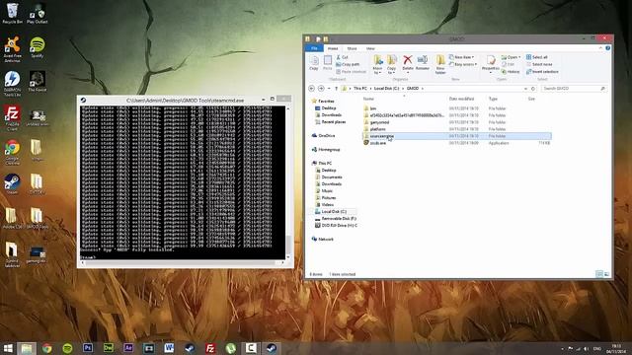Click the Explorer help question mark icon
Image resolution: width=632 pixels, height=355 pixels.
607,48
